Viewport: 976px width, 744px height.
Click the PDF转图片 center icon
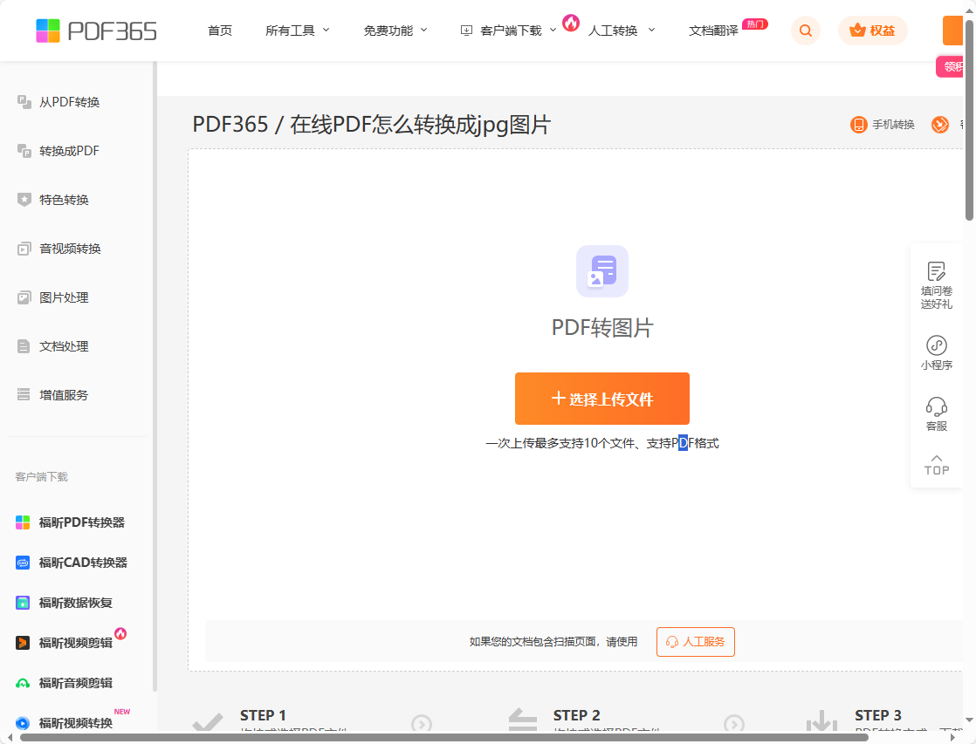click(601, 271)
